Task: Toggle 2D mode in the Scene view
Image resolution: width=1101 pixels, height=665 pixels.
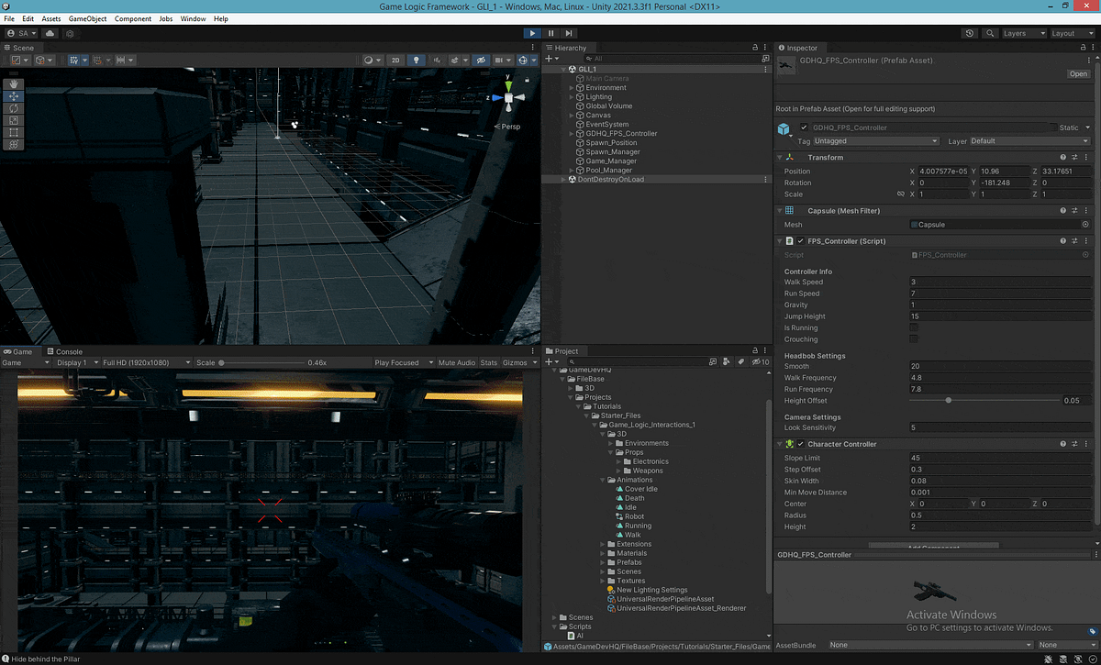Action: tap(395, 60)
